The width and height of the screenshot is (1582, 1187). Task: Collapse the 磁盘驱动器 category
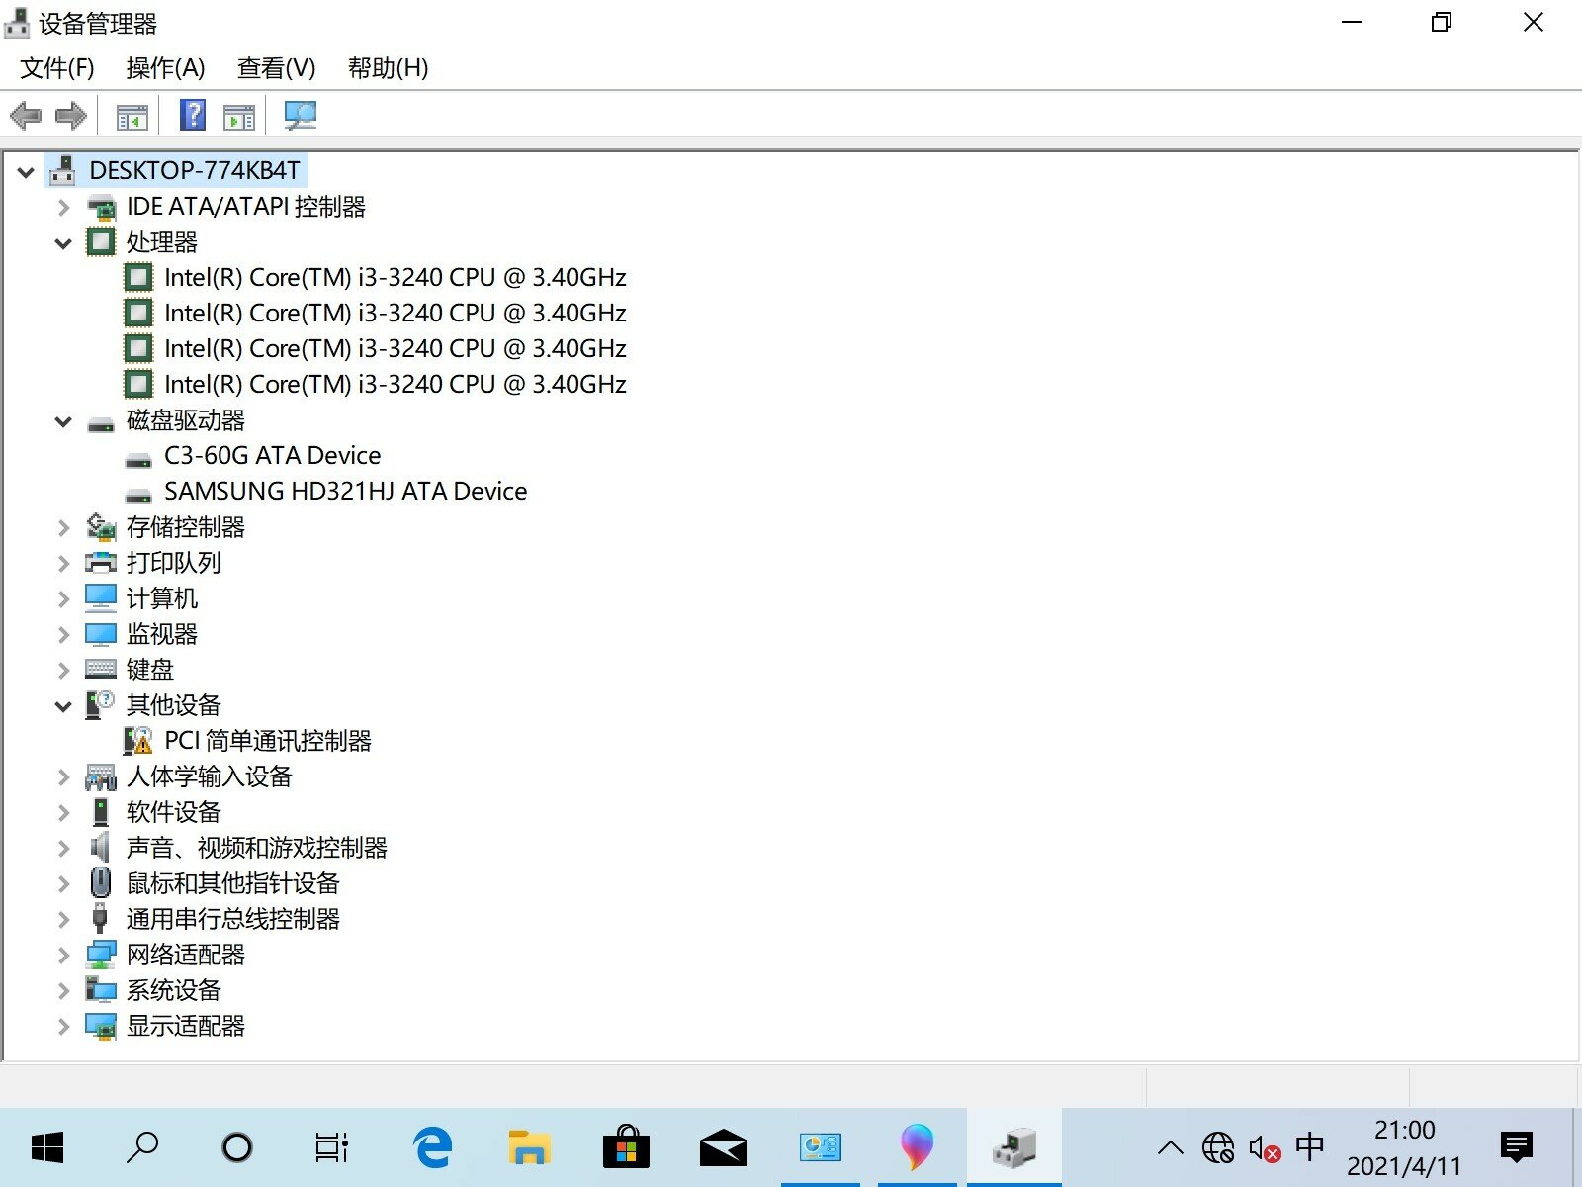63,421
